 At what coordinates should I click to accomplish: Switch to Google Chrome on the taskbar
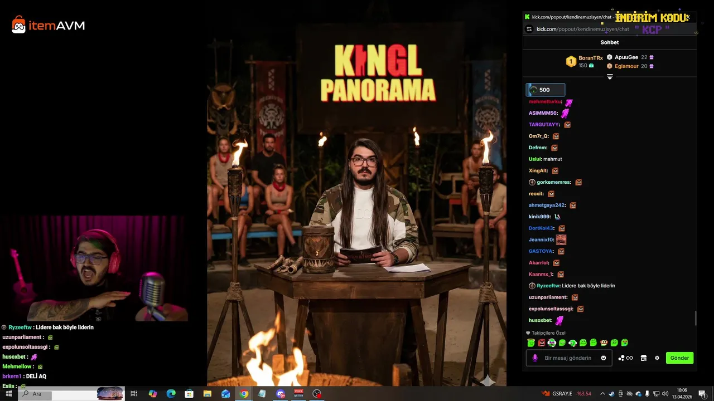click(244, 394)
